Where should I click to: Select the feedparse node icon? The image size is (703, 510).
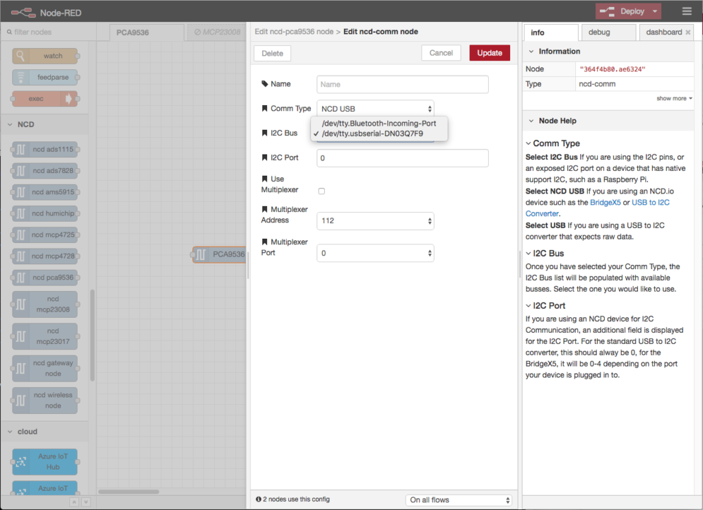(22, 78)
